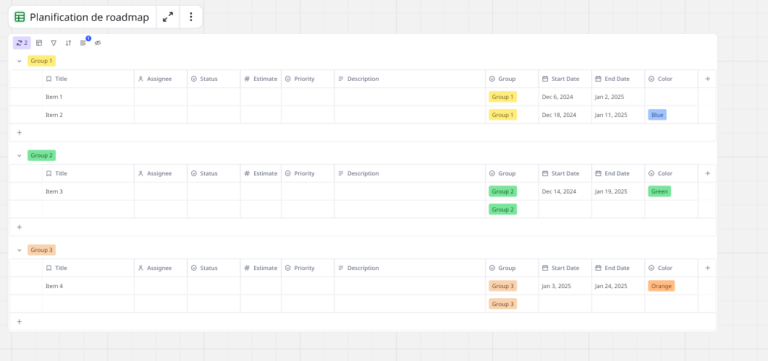Screen dimensions: 768x361
Task: Click Assignee header in Group 3 table
Action: [x=161, y=268]
